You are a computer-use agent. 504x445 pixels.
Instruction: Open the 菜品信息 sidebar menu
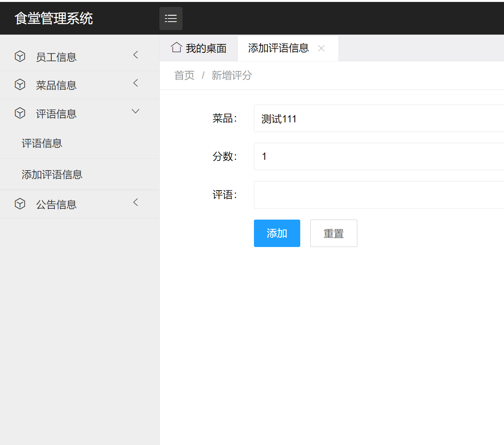pos(79,85)
